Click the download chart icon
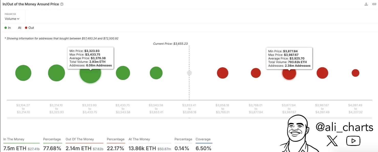Screen dimensions: 378x152 (x=366, y=4)
